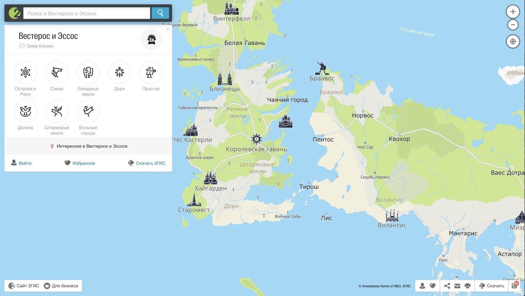
Task: Click the Ваес Дотрак map label
Action: point(508,173)
